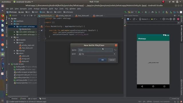Collapse the res folder
The height and width of the screenshot is (103, 183).
[x=12, y=37]
